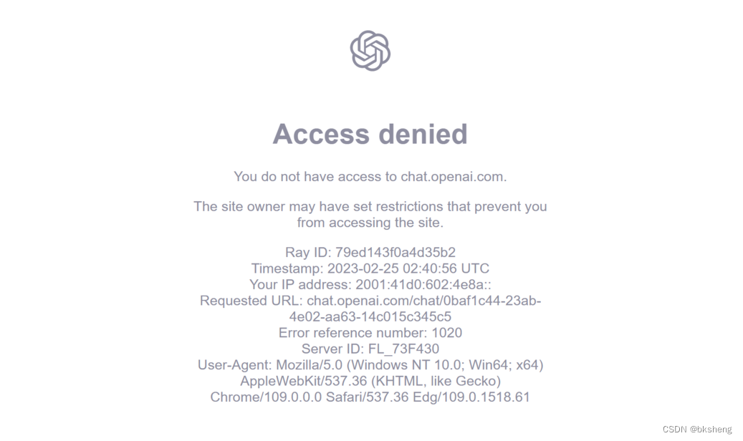
Task: Click the OpenAI logo icon
Action: pos(370,51)
